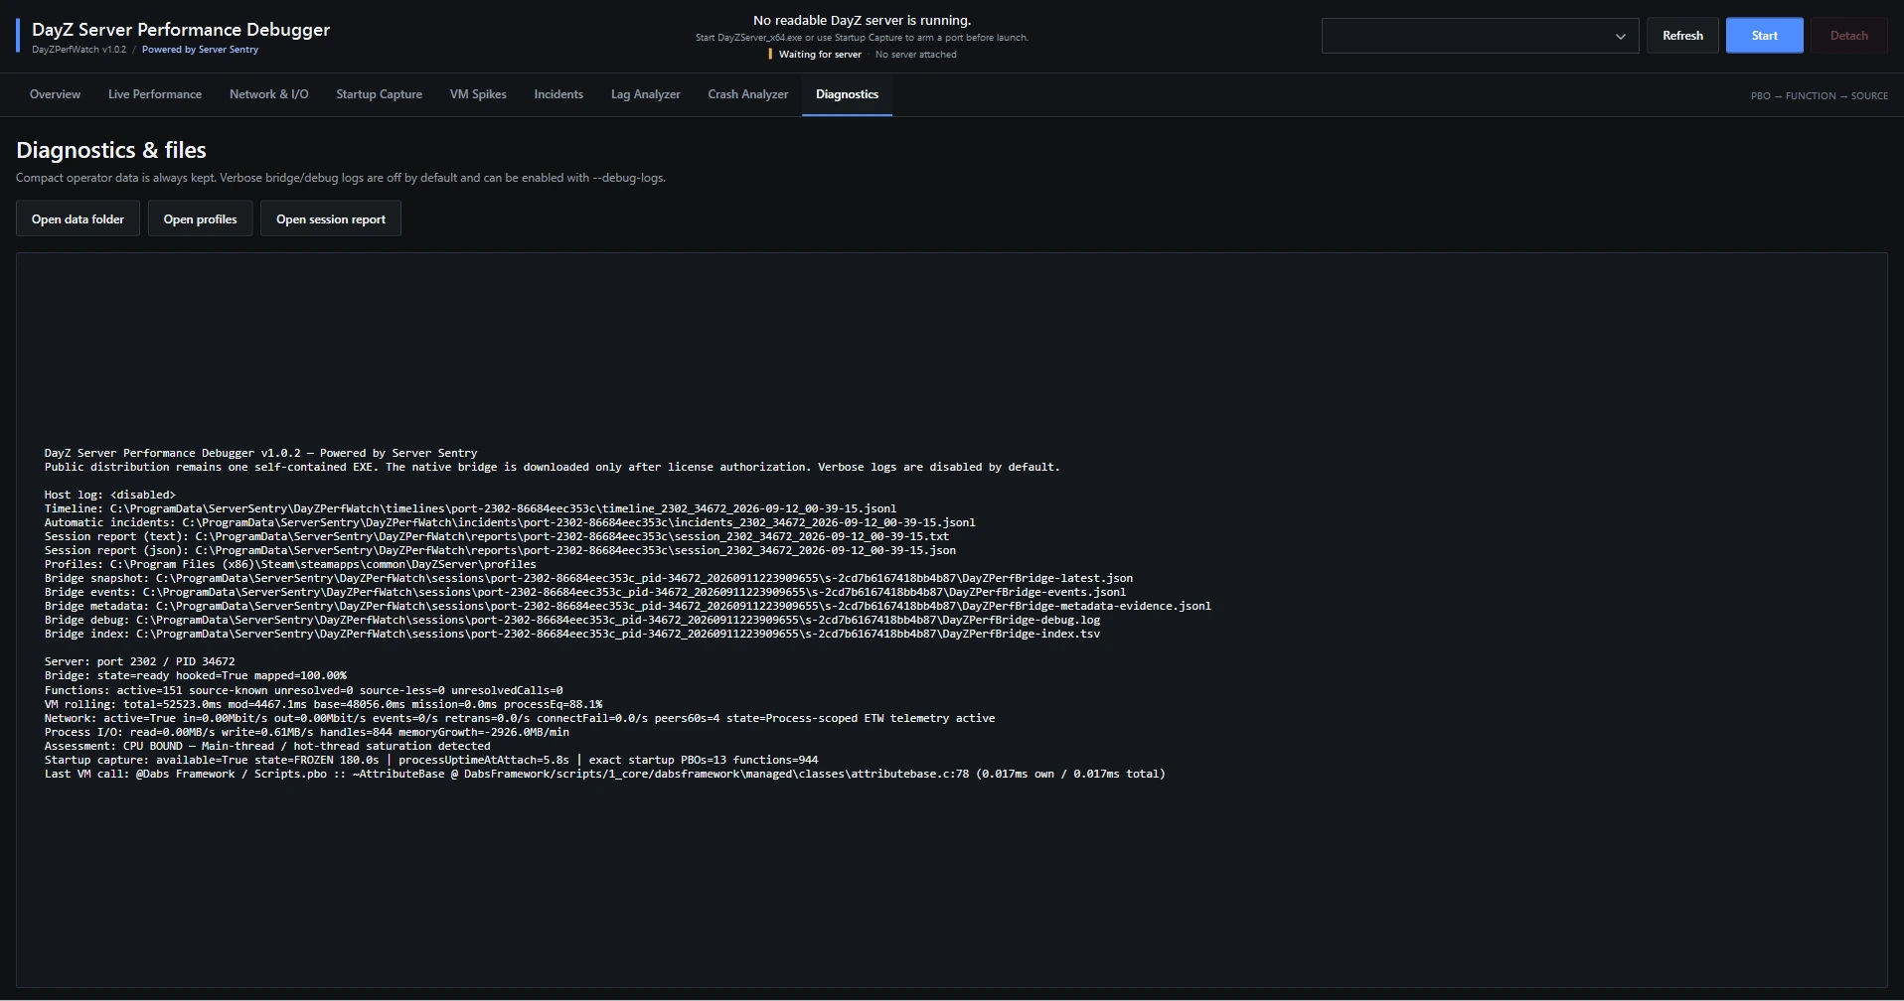
Task: Click the 'Waiting for server' status text
Action: click(x=820, y=55)
